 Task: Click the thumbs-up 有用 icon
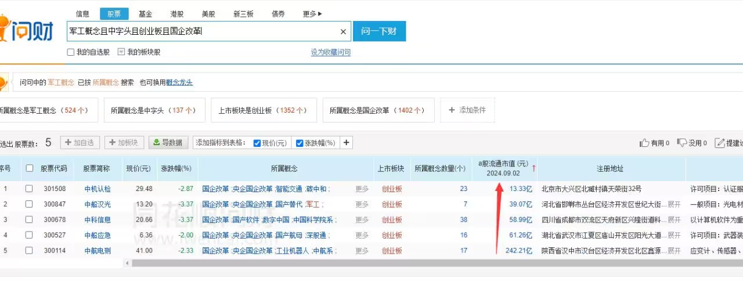[644, 143]
